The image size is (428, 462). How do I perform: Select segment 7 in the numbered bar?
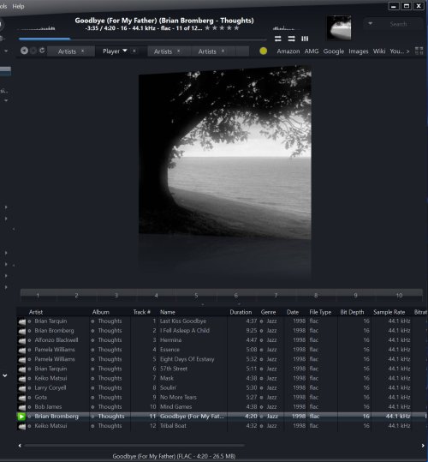click(276, 295)
